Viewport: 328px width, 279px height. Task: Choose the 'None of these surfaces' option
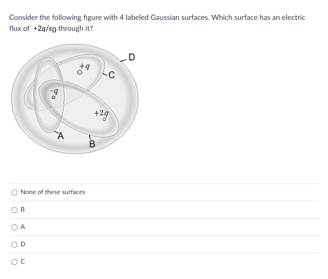point(14,192)
